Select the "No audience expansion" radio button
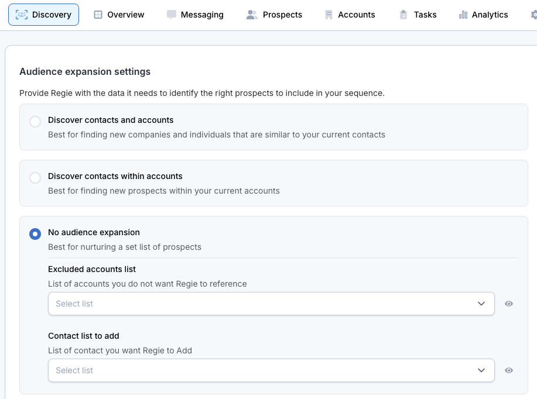 point(35,233)
